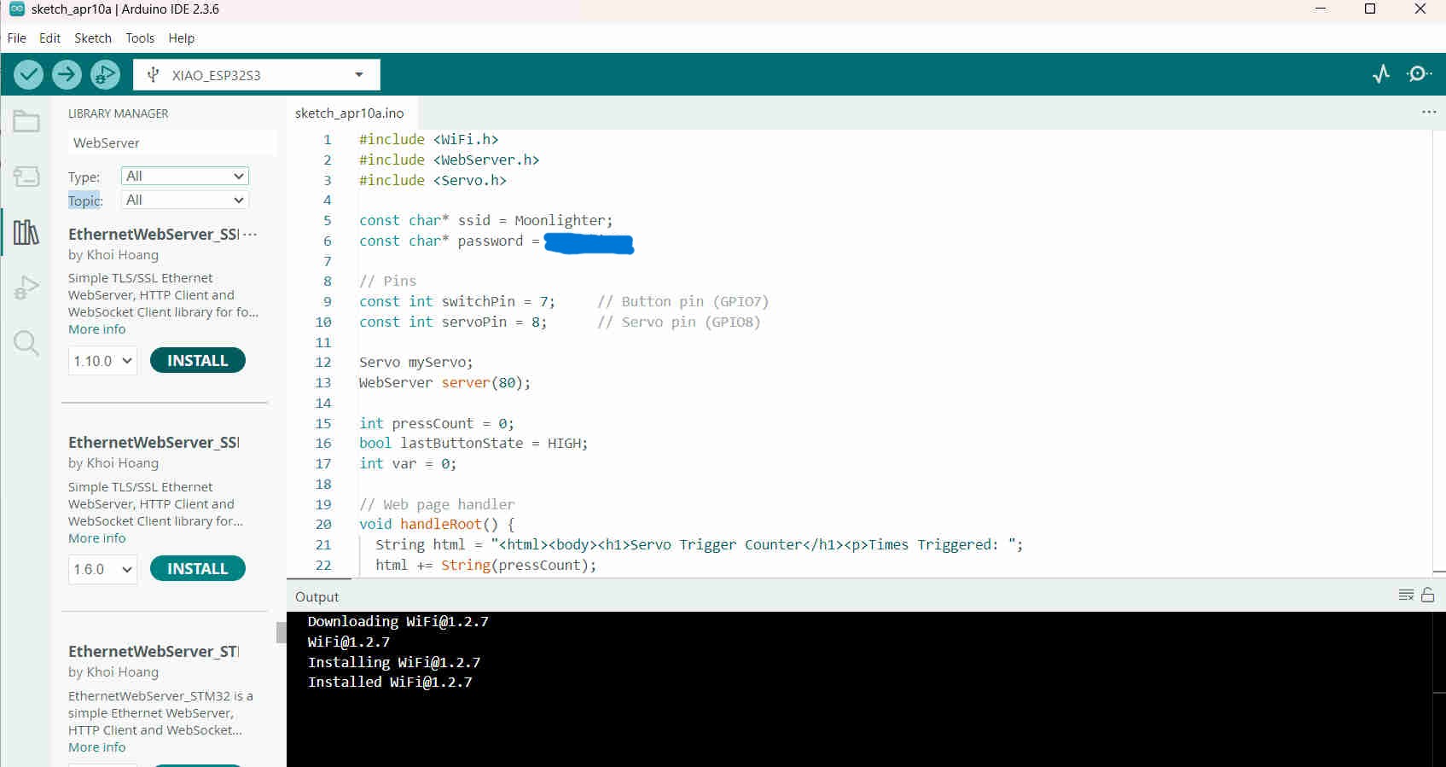
Task: Click the Verify sketch checkmark button
Action: (28, 75)
